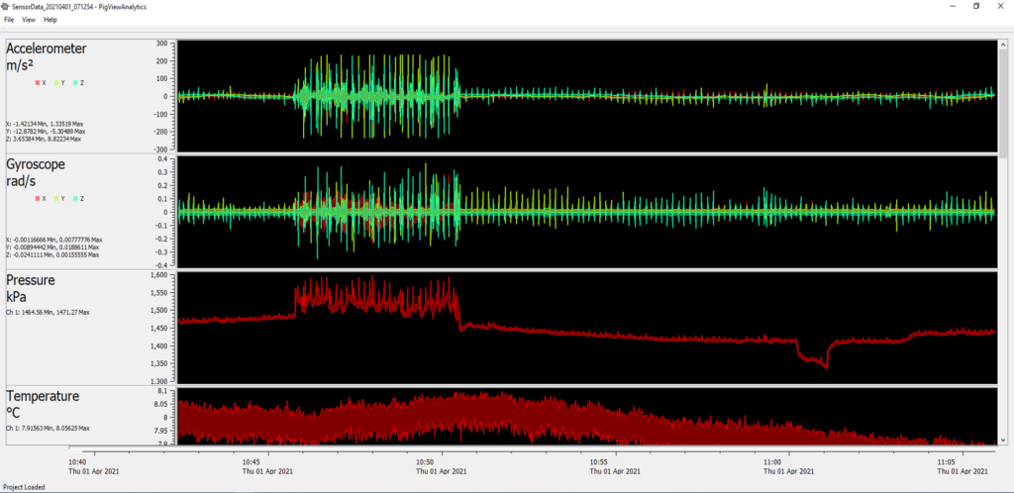The width and height of the screenshot is (1014, 493).
Task: Open the Help menu
Action: point(51,20)
